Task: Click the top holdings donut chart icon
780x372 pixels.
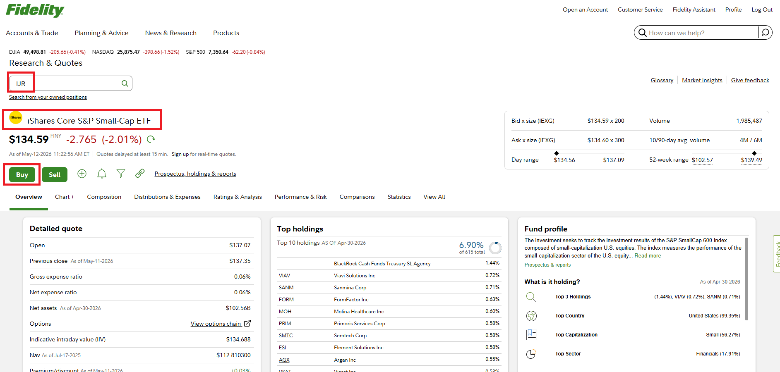Action: click(x=495, y=248)
